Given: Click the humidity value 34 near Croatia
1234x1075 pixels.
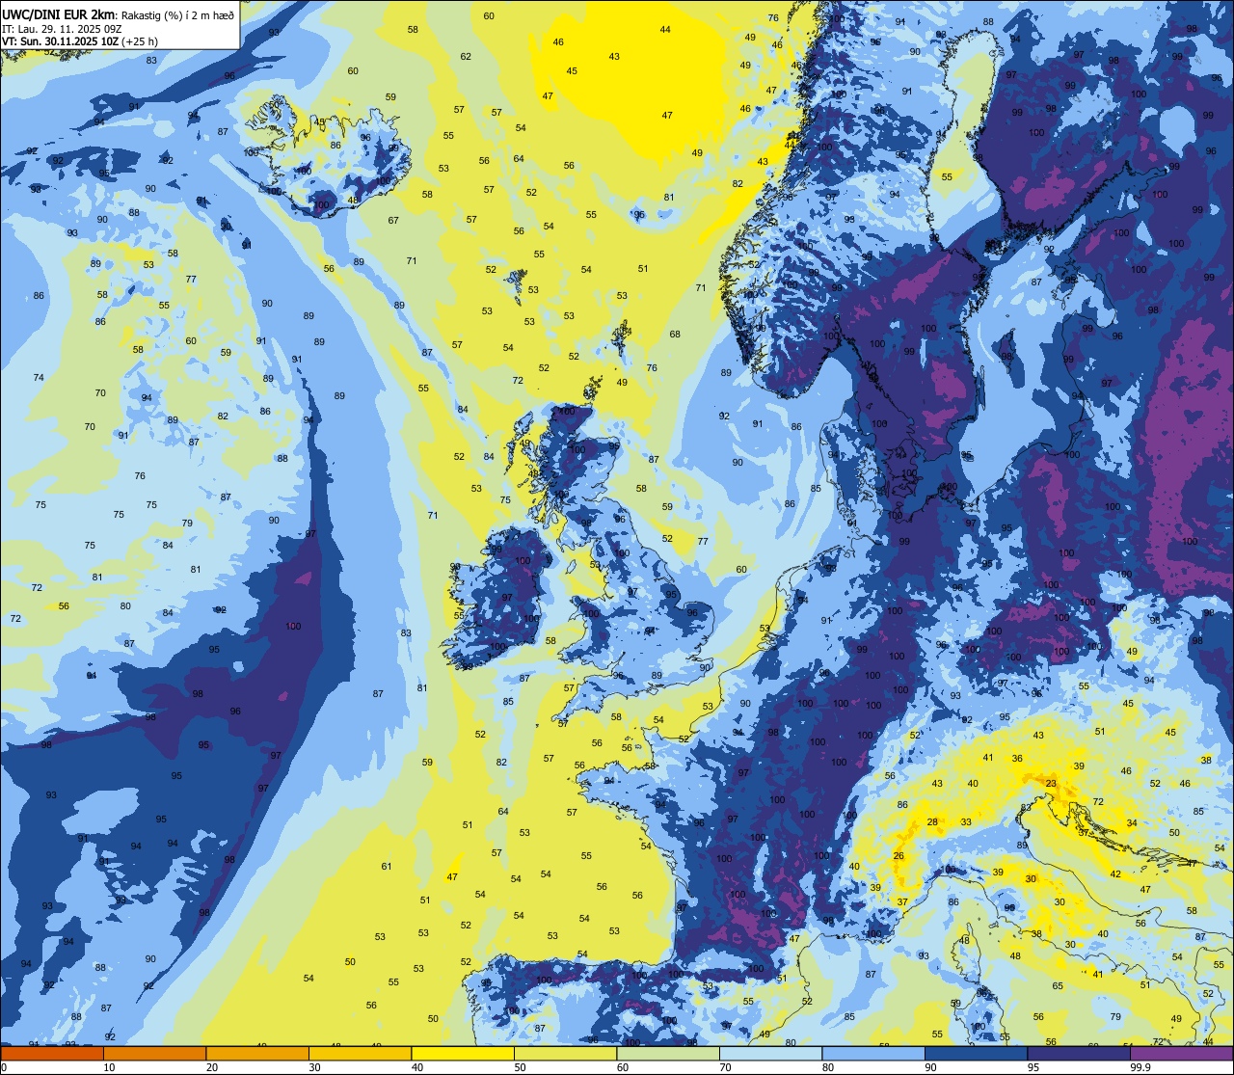Looking at the screenshot, I should pos(1132,823).
